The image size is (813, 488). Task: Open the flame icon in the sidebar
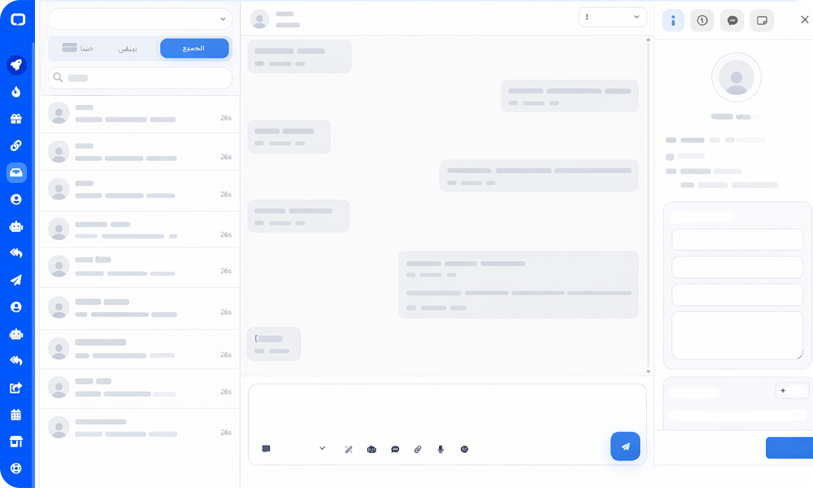[16, 92]
